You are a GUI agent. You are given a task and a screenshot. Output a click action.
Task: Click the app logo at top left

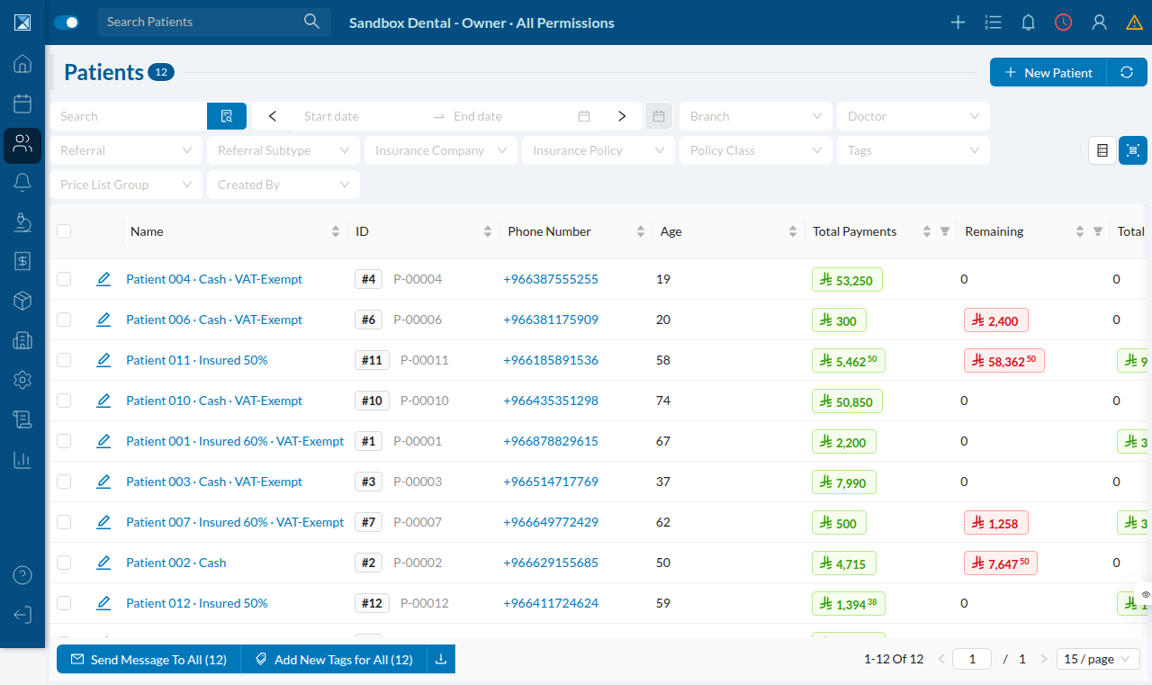coord(22,23)
